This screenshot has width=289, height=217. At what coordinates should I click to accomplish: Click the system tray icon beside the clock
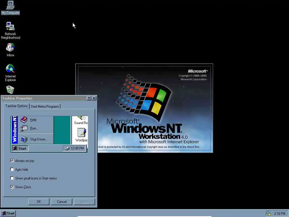click(x=269, y=214)
